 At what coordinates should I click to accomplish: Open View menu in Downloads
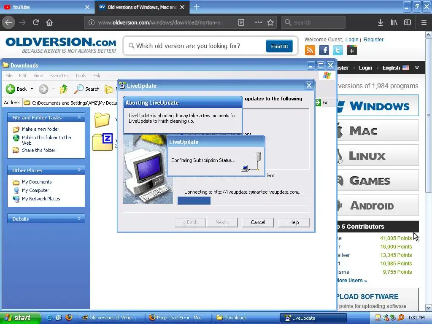click(x=38, y=76)
